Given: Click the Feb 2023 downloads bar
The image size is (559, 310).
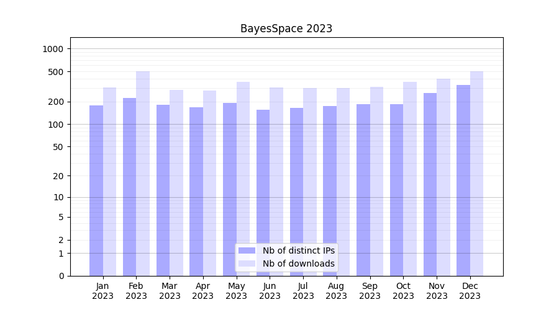Looking at the screenshot, I should pyautogui.click(x=143, y=174).
